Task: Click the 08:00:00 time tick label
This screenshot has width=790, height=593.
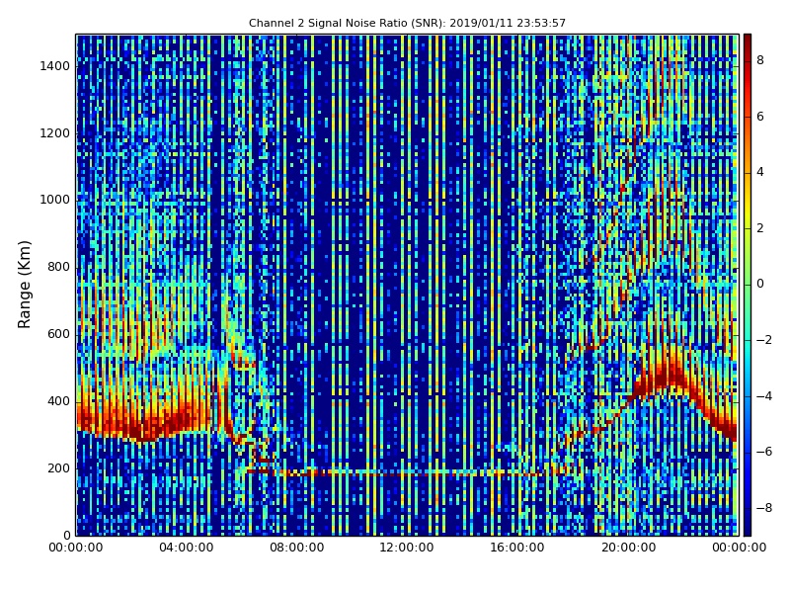Action: point(297,548)
